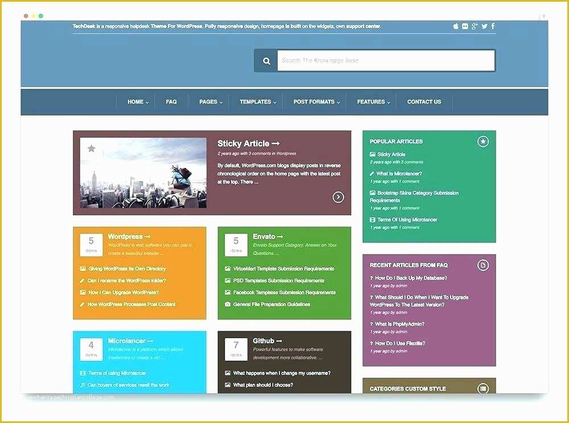Click question icon beside What Is PhpMyAdmin
The image size is (569, 423).
click(x=371, y=324)
